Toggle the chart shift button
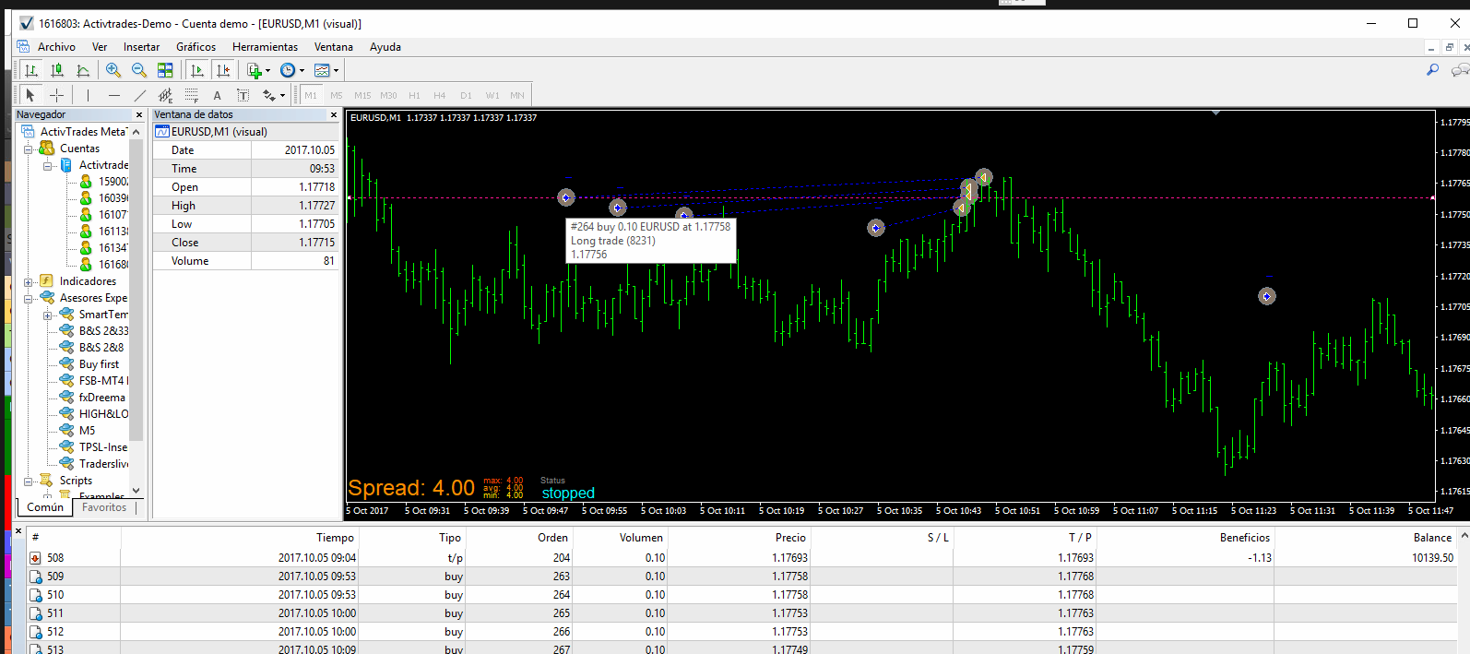 coord(222,70)
